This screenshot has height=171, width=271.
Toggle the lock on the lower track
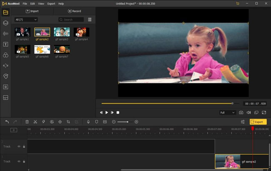(x=24, y=161)
